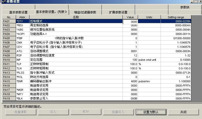The width and height of the screenshot is (202, 119).
Task: Maximize the 参数设置 window
Action: click(196, 2)
